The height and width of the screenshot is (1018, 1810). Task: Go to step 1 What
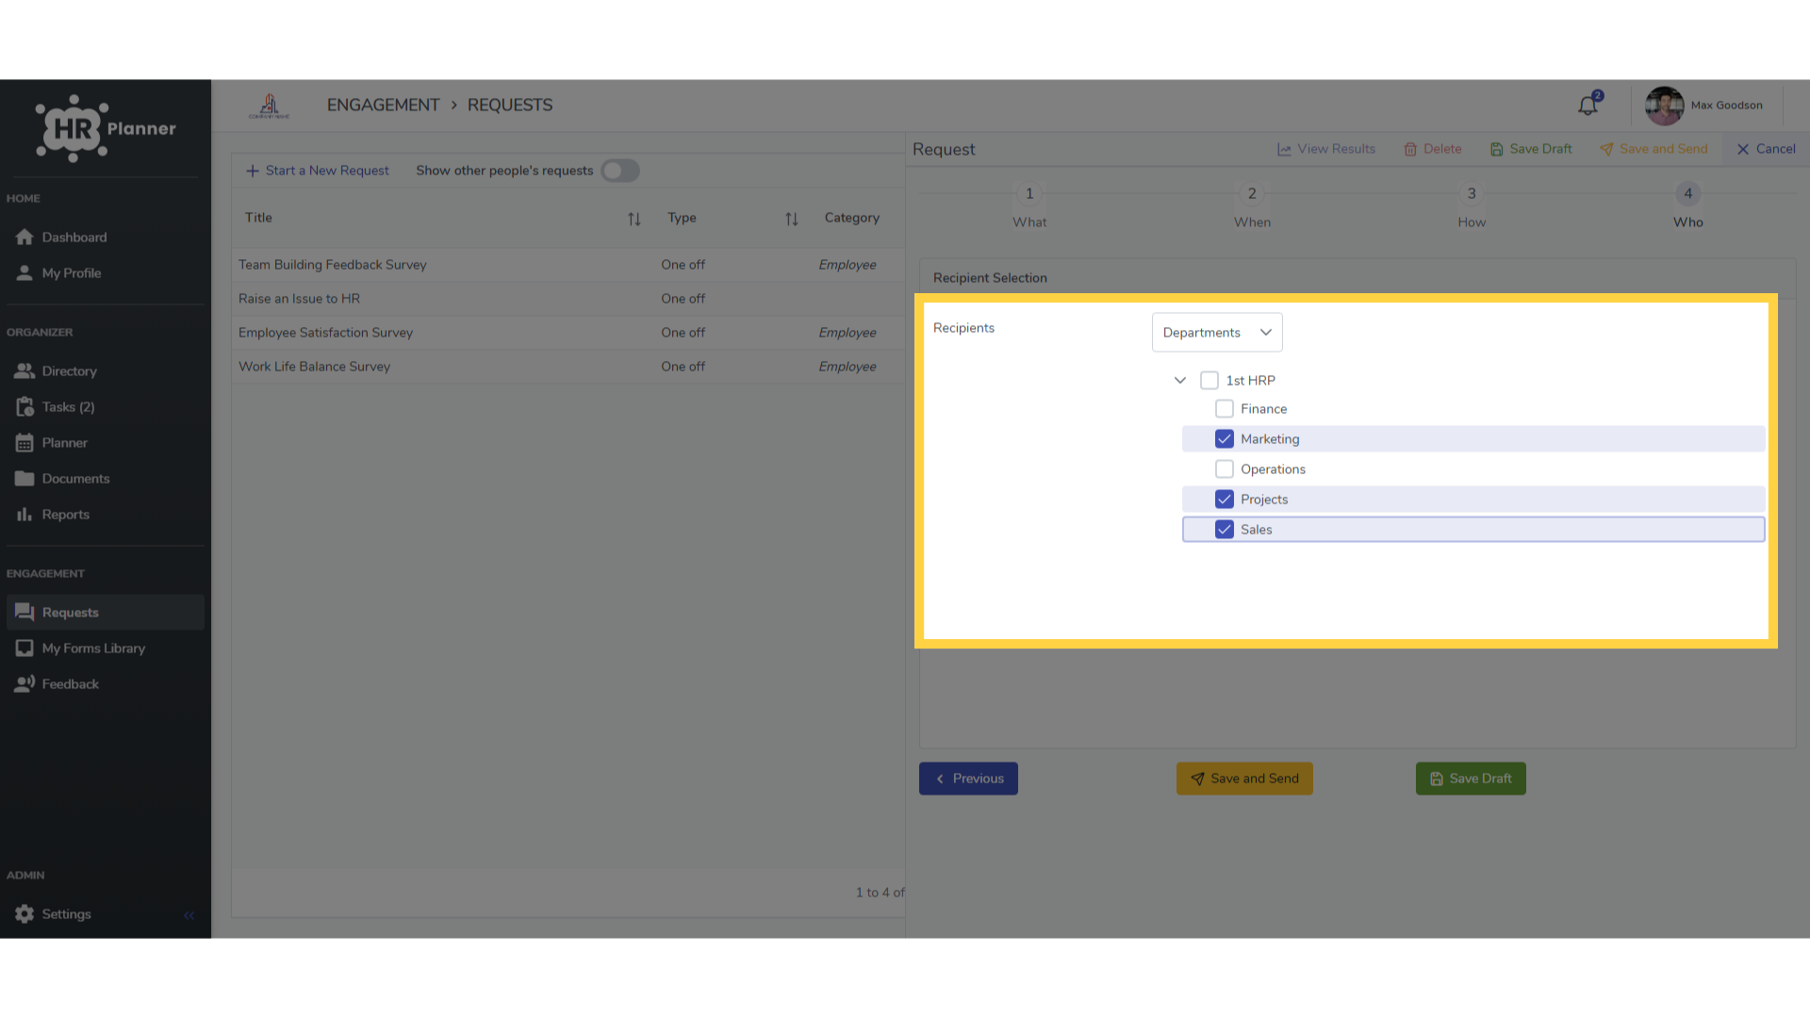pos(1029,206)
